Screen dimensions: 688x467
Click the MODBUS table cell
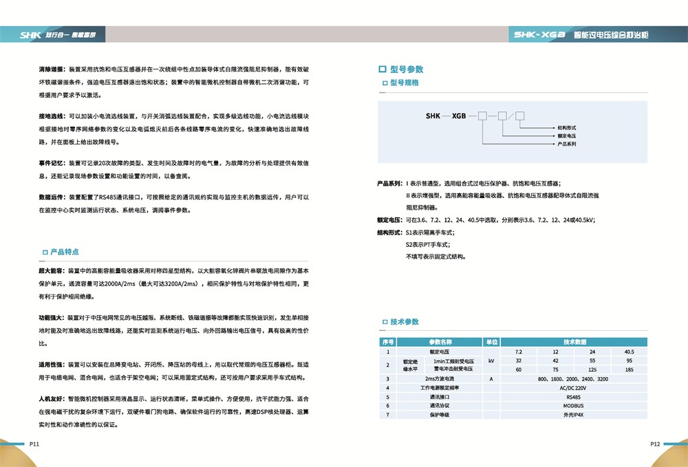(574, 406)
